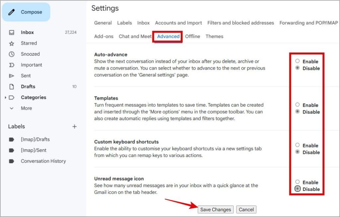Click the Auto-advance section title
The width and height of the screenshot is (340, 217).
(111, 55)
